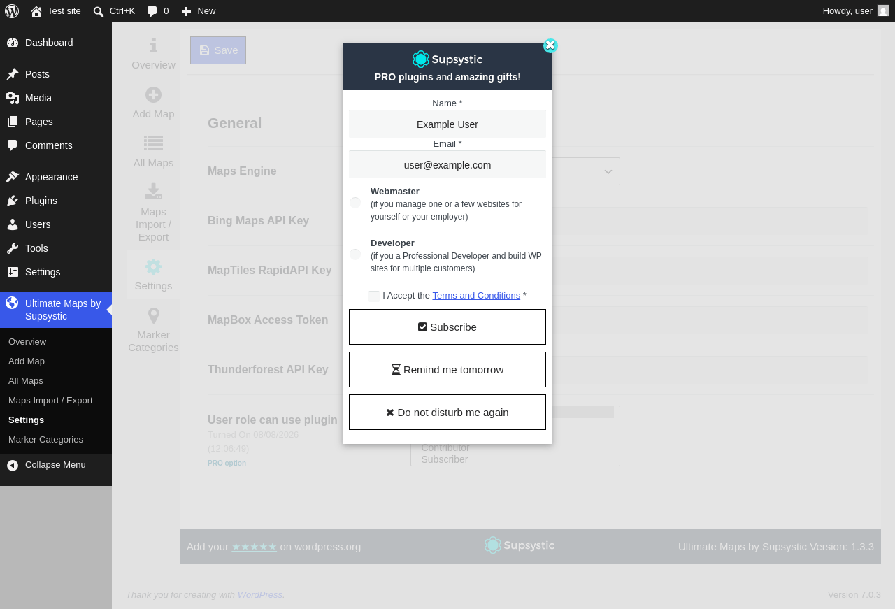
Task: Open the Ctrl+K search icon
Action: tap(99, 11)
